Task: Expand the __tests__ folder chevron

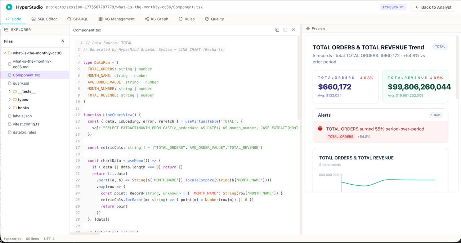Action: coord(10,91)
